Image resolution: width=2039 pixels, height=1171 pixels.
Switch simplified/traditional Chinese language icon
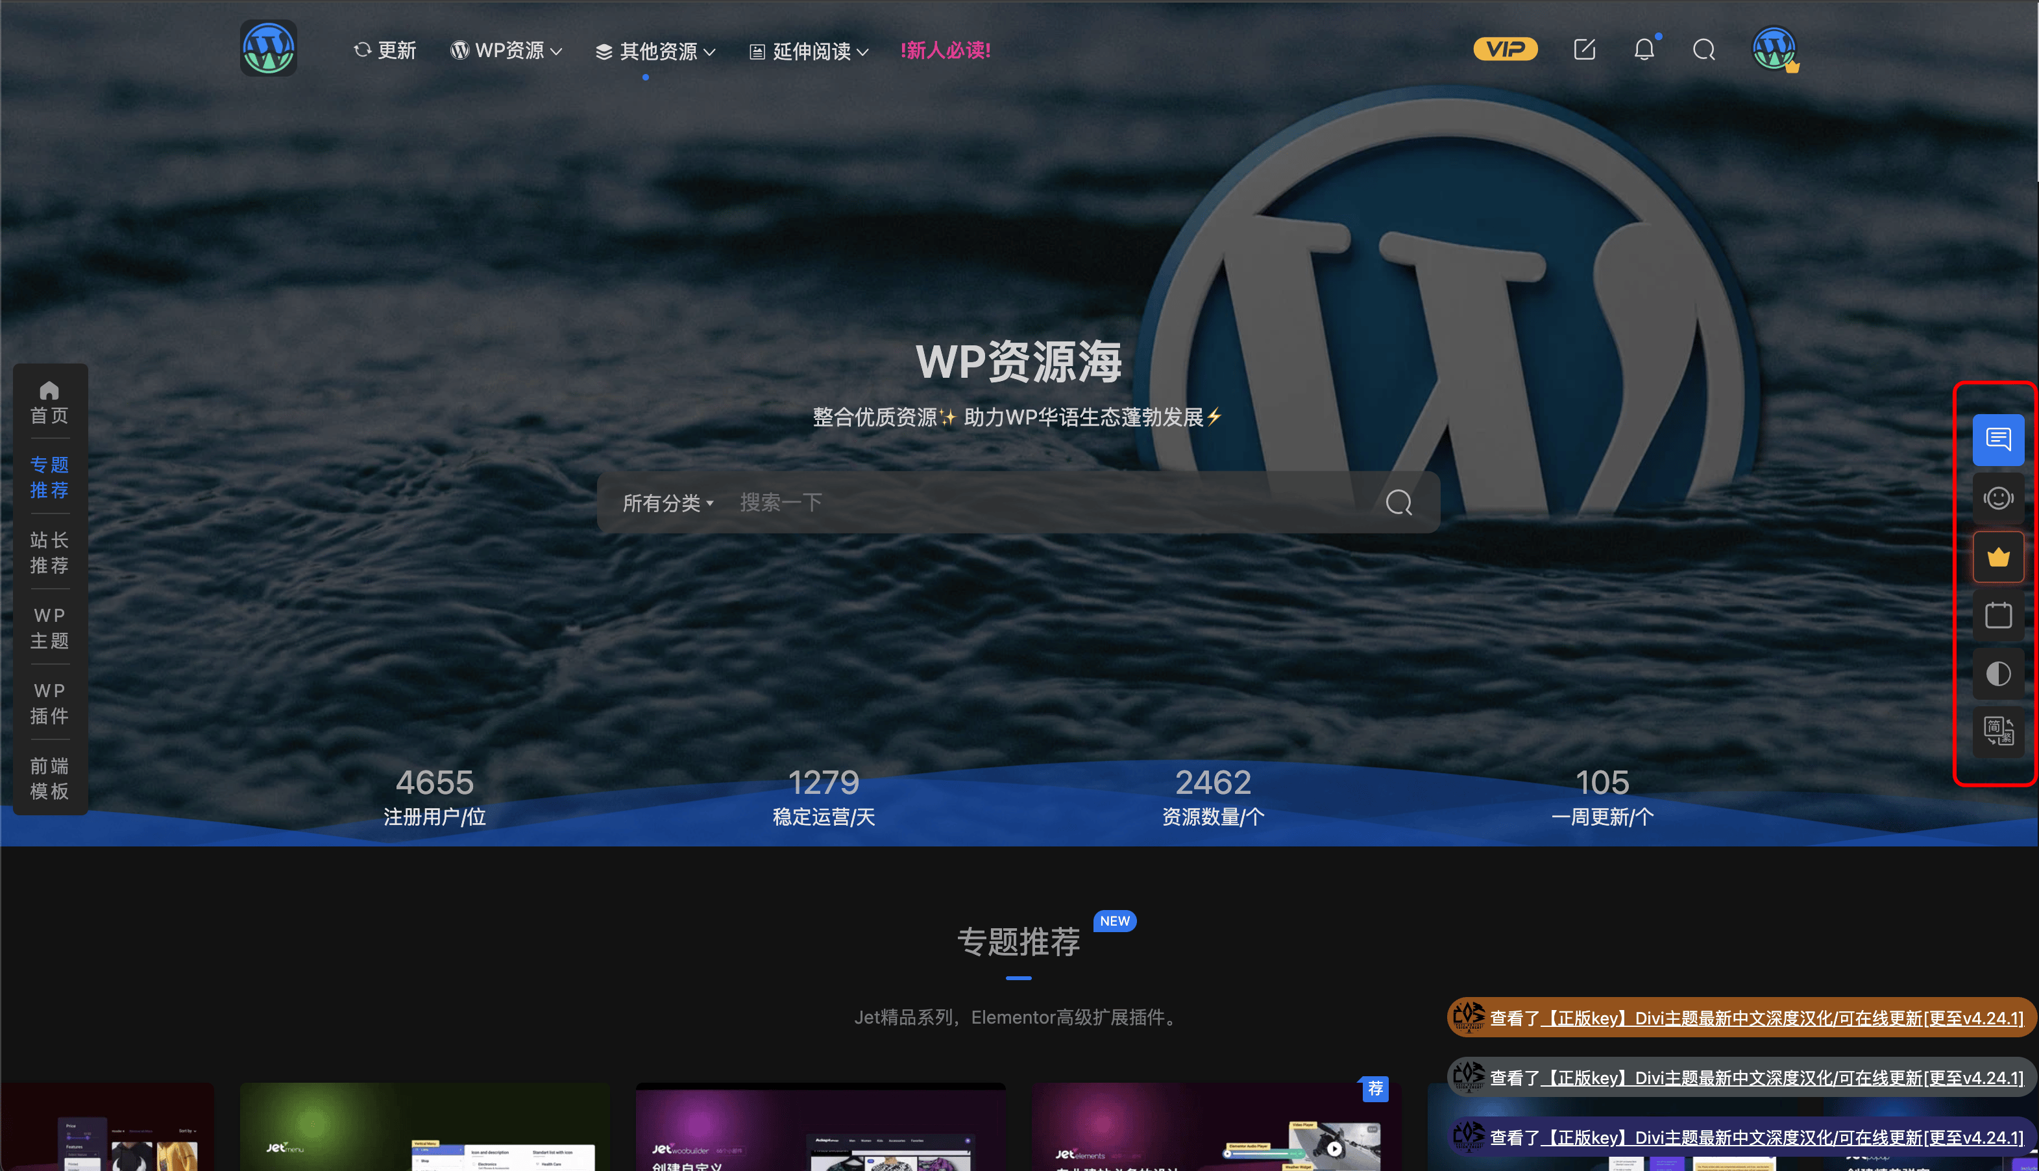pyautogui.click(x=1998, y=732)
